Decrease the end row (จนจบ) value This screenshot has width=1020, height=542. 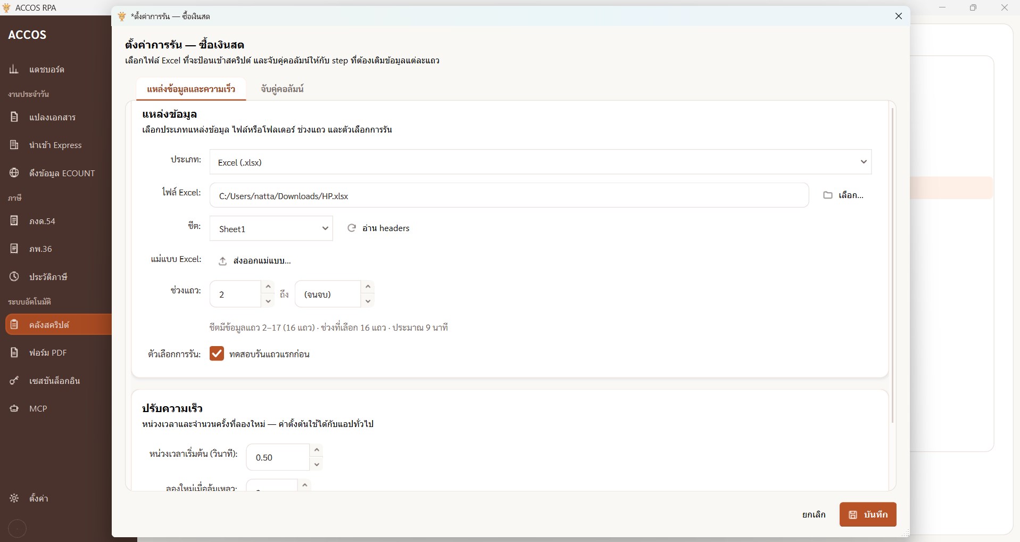pos(368,301)
